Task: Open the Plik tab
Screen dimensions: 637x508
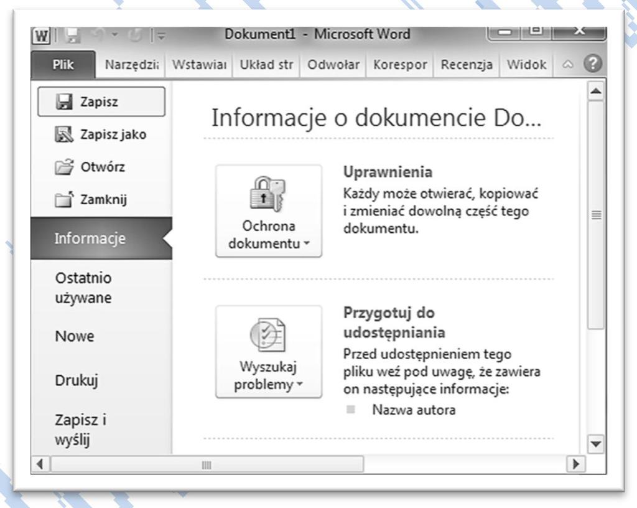Action: point(63,64)
